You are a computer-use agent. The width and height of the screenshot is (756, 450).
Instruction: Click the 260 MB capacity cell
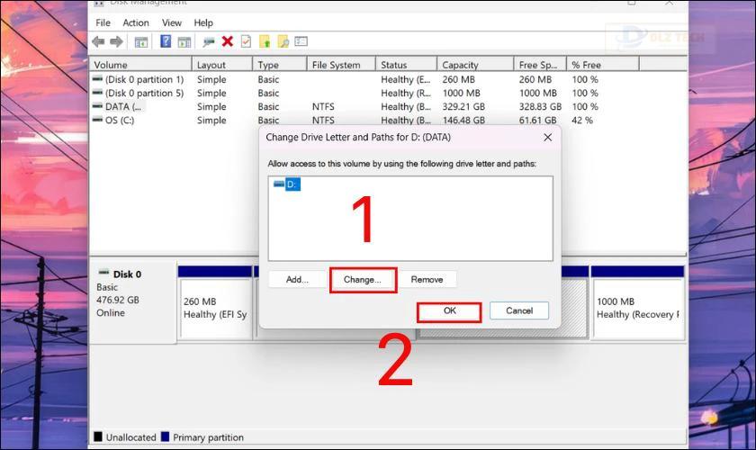pos(458,79)
